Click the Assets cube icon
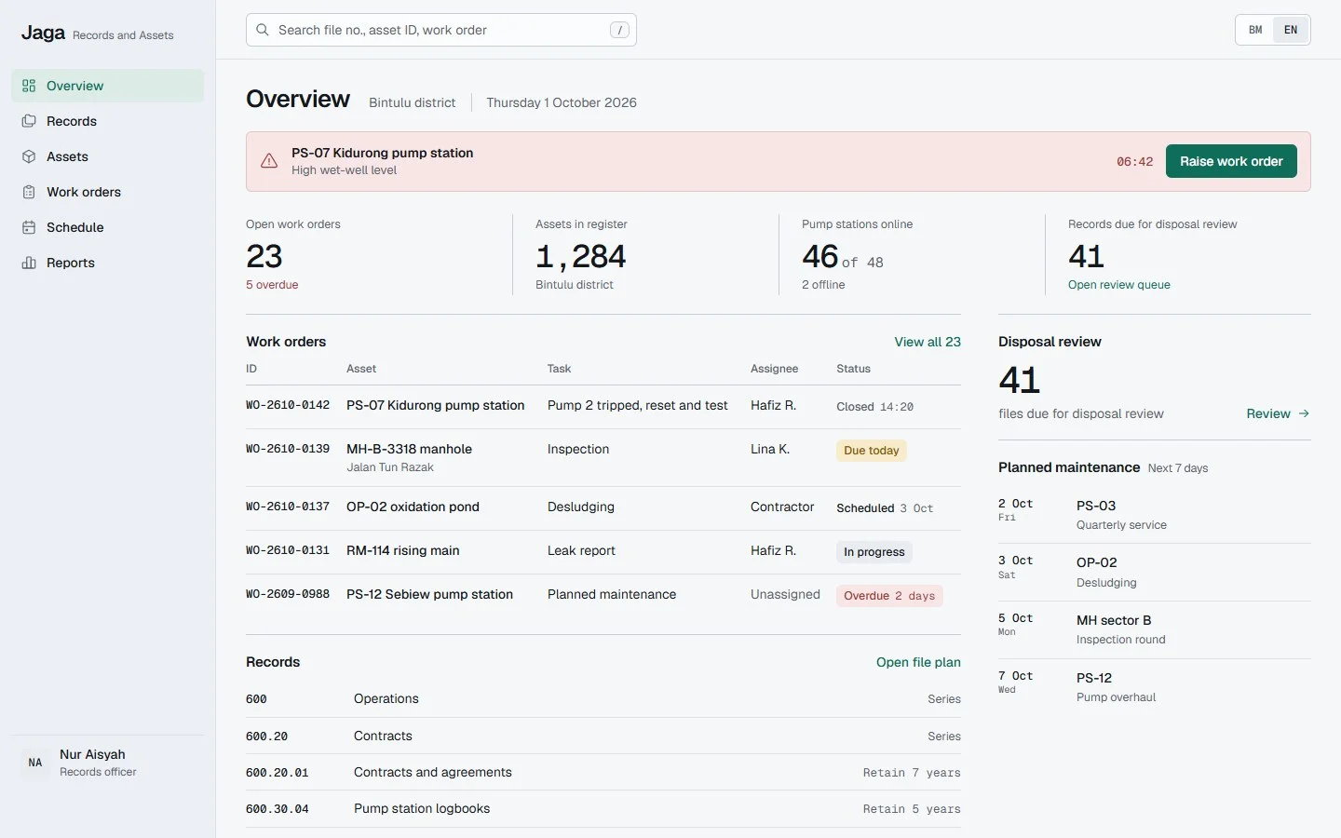 point(29,156)
